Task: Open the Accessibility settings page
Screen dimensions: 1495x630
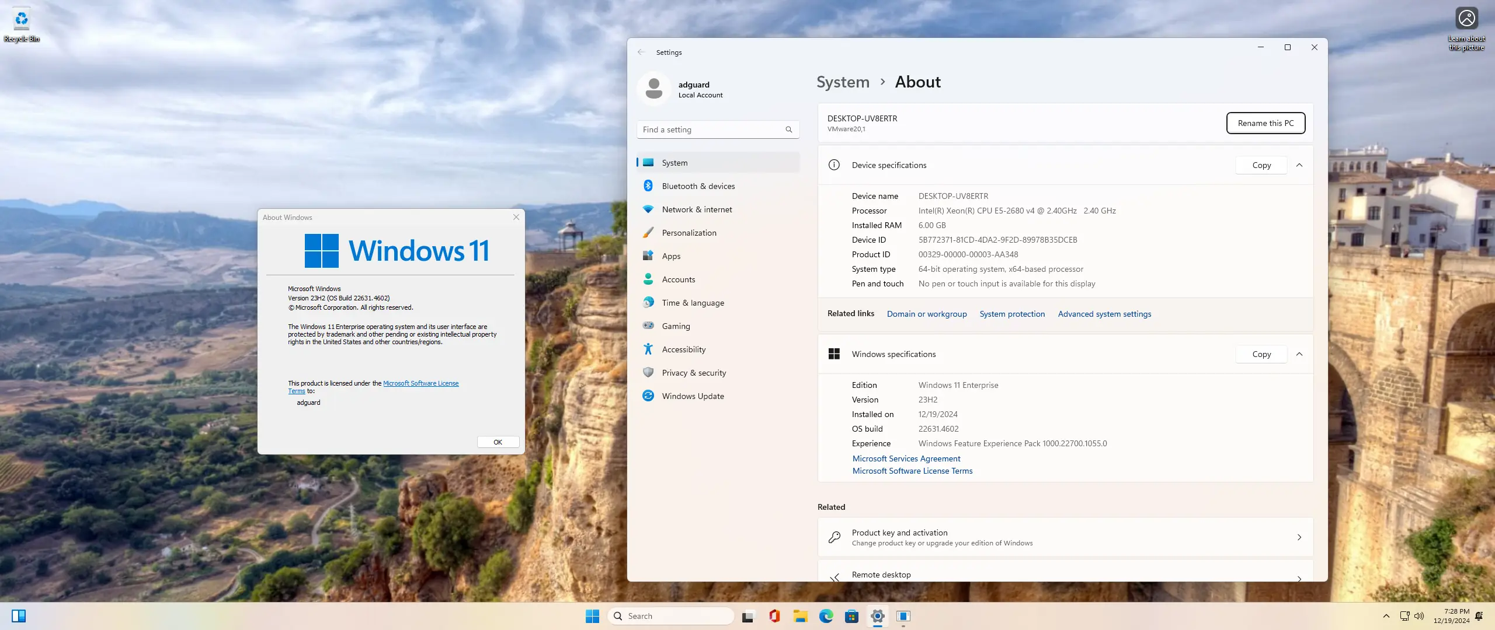Action: (683, 349)
